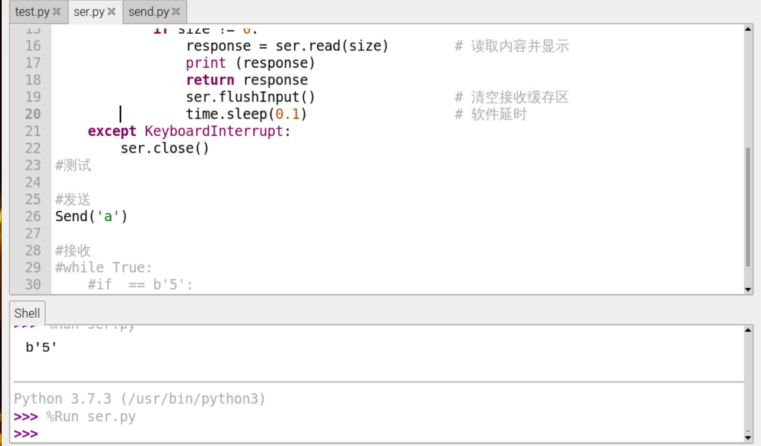Close the send.py tab
This screenshot has width=761, height=446.
coord(176,11)
